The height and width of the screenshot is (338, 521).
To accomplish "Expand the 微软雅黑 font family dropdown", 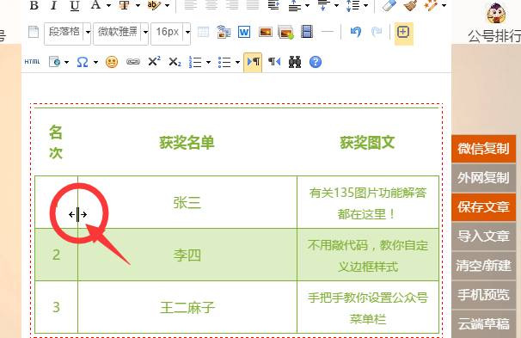I will pyautogui.click(x=145, y=32).
